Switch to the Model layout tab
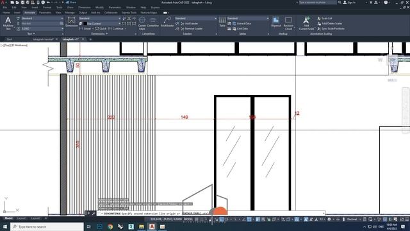Image resolution: width=410 pixels, height=231 pixels. point(8,218)
